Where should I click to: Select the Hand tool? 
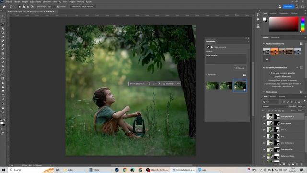click(x=3, y=108)
